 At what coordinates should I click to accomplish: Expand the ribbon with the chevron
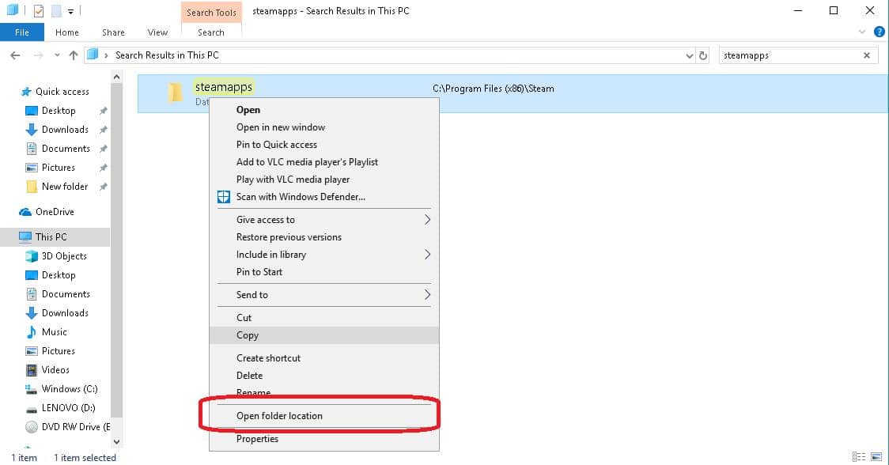coord(862,32)
